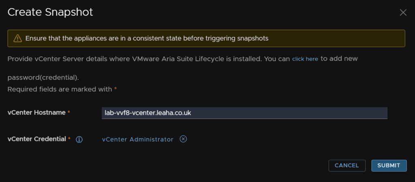Viewport: 415px width, 182px height.
Task: Submit the snapshot request
Action: coord(389,166)
